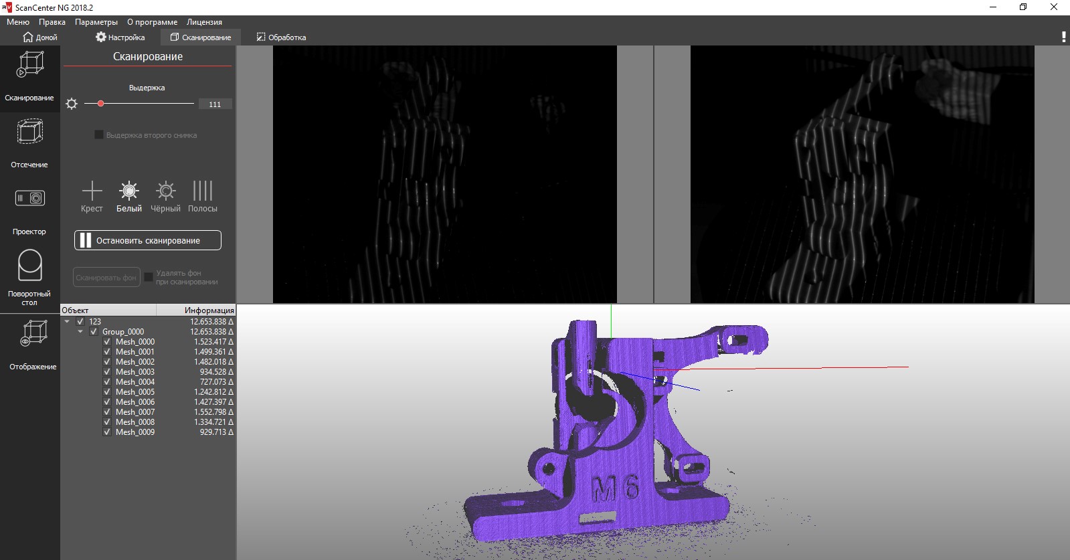Uncheck the Mesh_0003 visibility checkbox
Screen dimensions: 1070x560
[x=107, y=372]
